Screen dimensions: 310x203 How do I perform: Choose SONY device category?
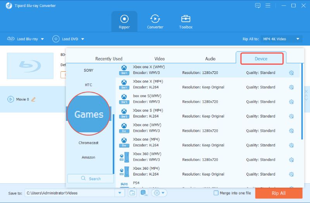coord(88,71)
